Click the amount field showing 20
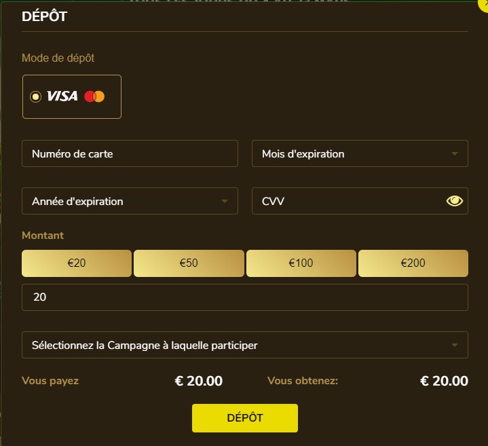The width and height of the screenshot is (488, 446). click(244, 297)
